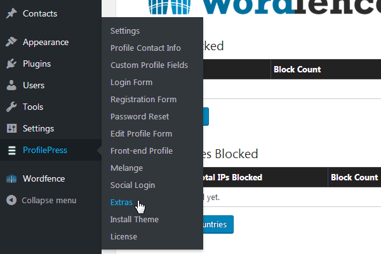Click the Tools wrench icon
This screenshot has height=254, width=381.
click(x=11, y=107)
